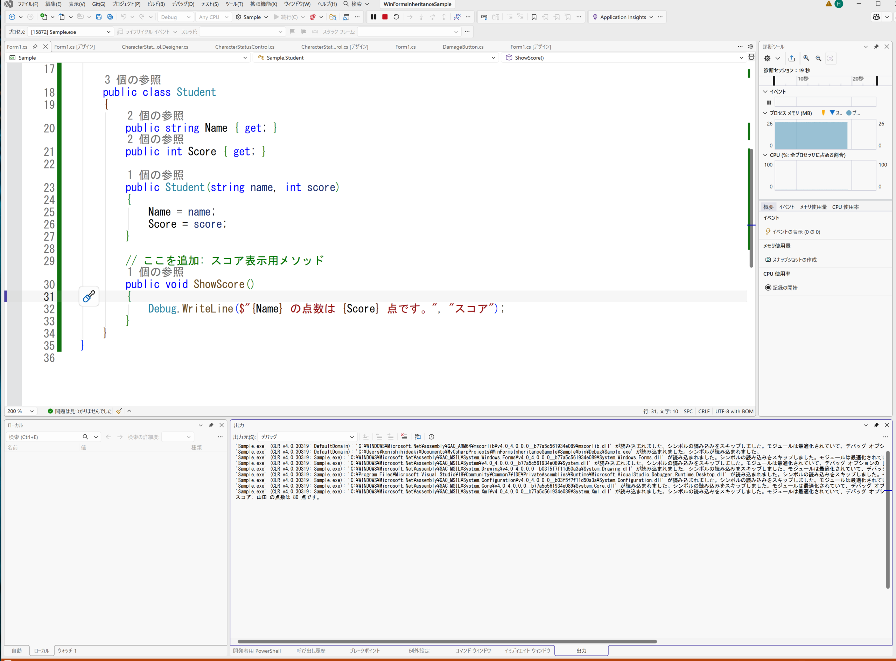Open the output source dropdown set to デバッグ

click(x=307, y=437)
